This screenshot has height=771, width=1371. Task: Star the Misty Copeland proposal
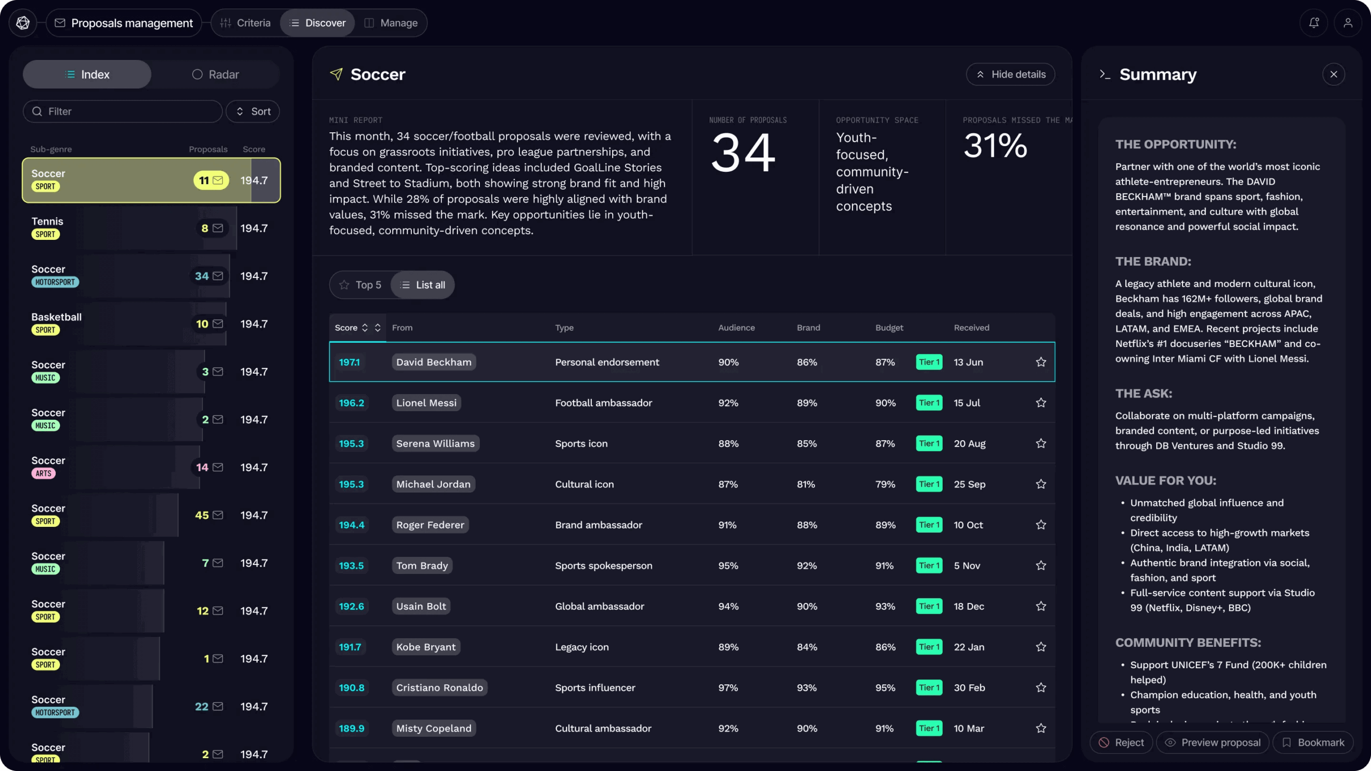pos(1041,729)
